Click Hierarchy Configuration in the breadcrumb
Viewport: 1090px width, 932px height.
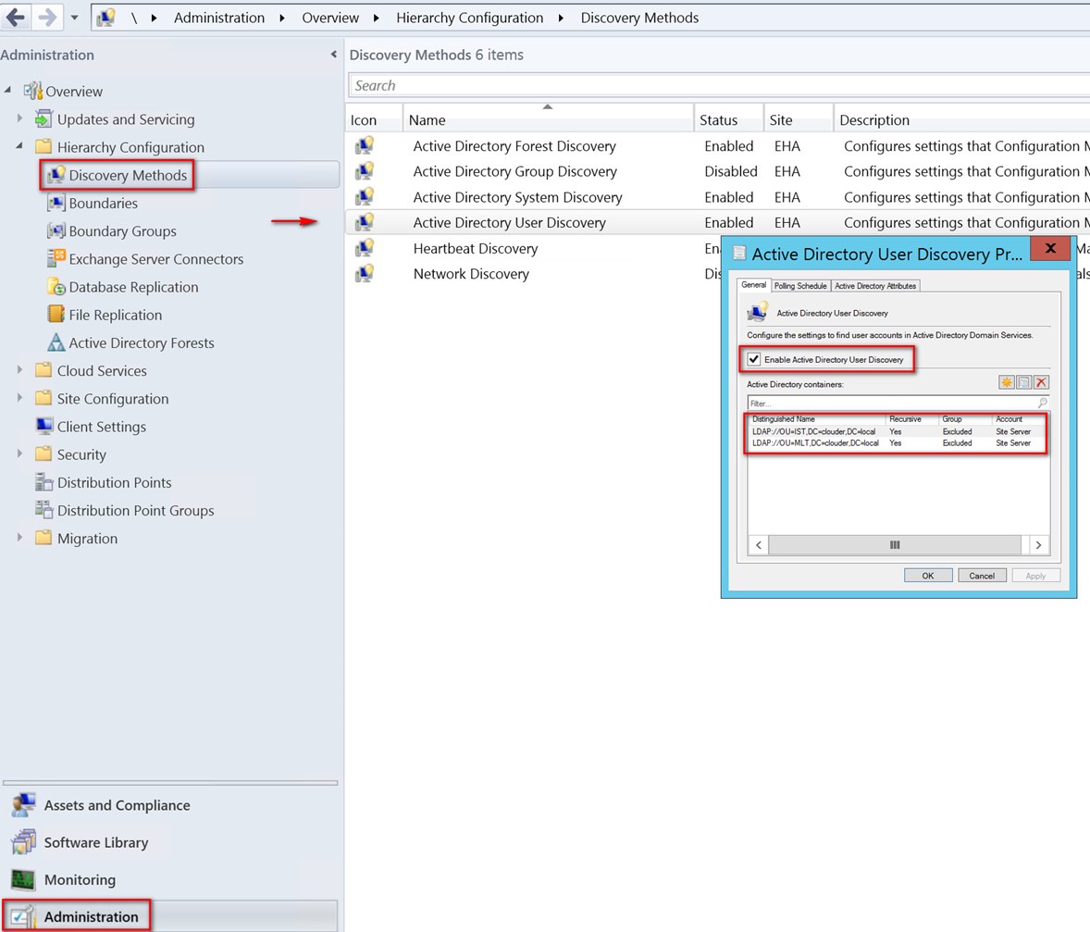pyautogui.click(x=470, y=18)
